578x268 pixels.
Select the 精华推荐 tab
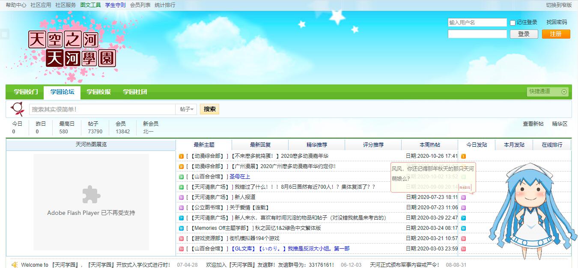317,145
